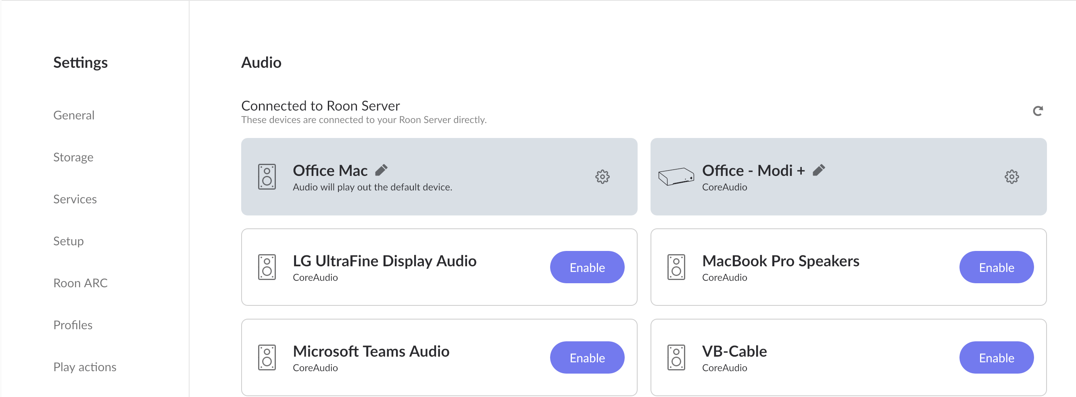Click the Office Mac speaker icon
This screenshot has height=397, width=1076.
pyautogui.click(x=267, y=177)
